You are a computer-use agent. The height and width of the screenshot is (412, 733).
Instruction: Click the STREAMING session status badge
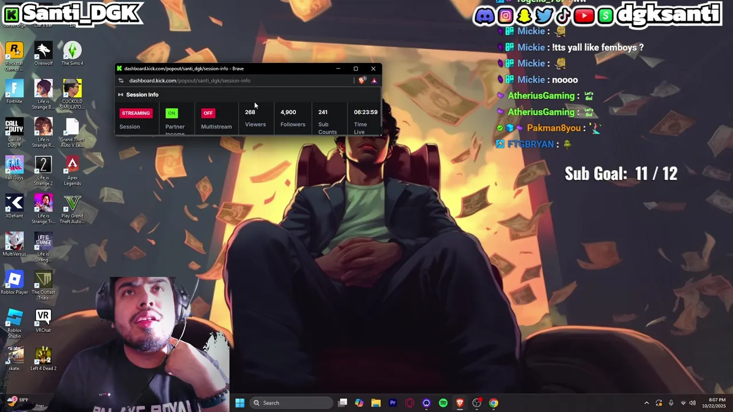click(136, 113)
